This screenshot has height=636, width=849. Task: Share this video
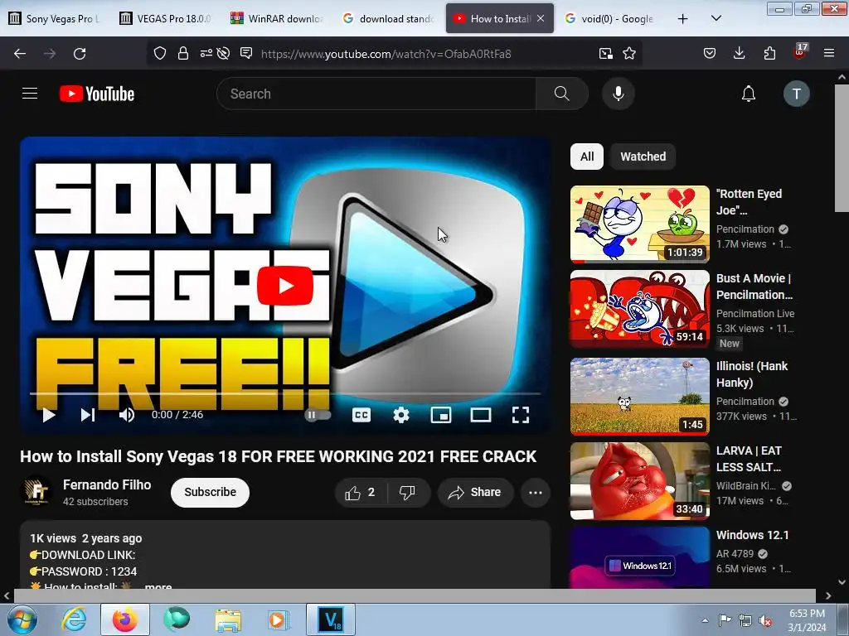pyautogui.click(x=475, y=492)
